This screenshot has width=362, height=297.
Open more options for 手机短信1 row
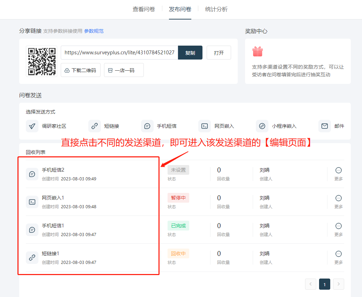(x=339, y=226)
